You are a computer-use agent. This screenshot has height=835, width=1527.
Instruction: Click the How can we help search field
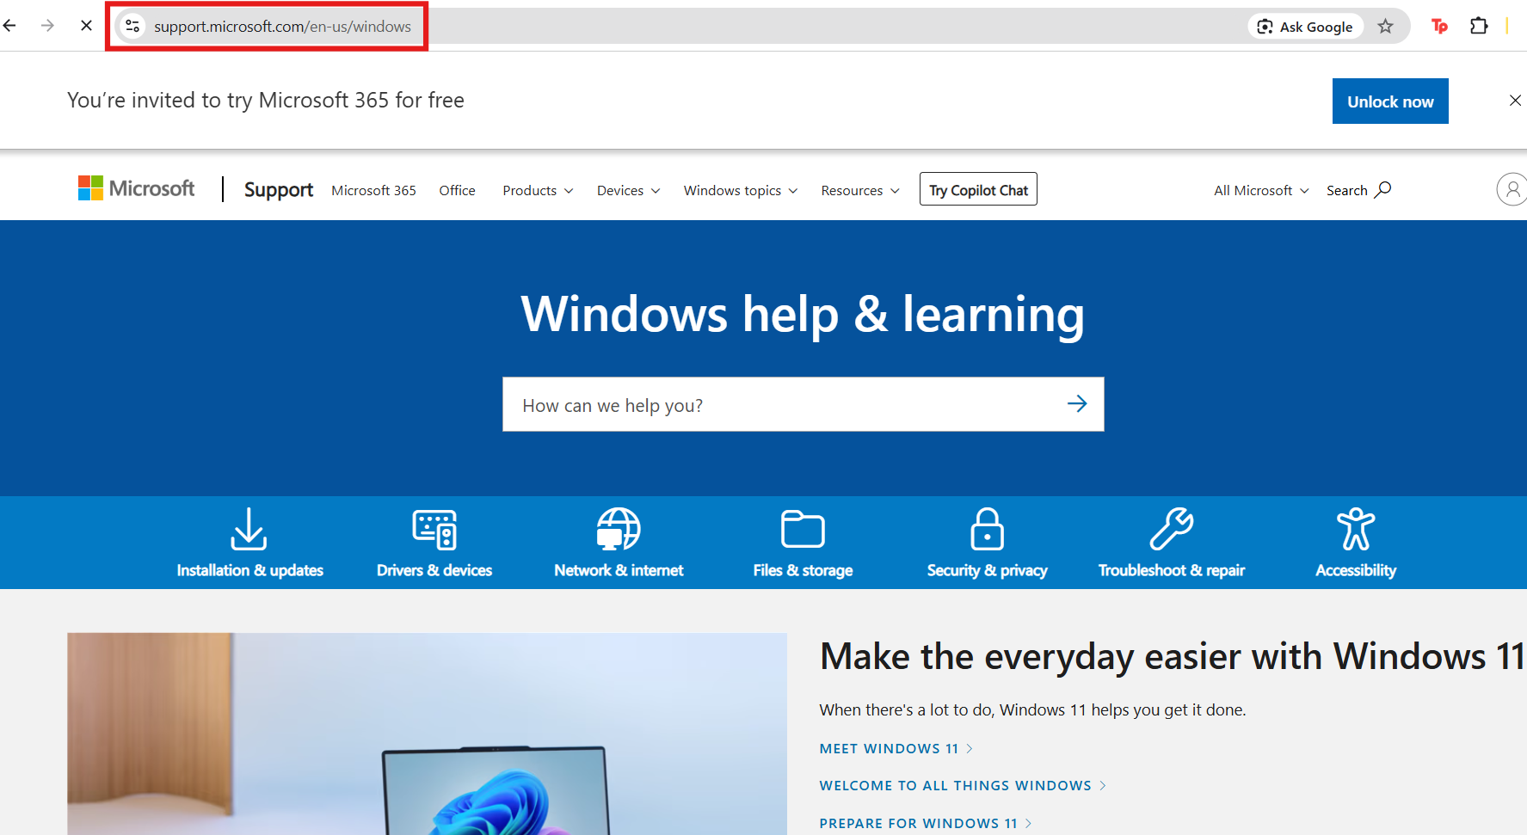coord(774,404)
